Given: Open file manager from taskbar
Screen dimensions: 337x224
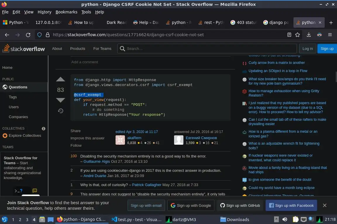Looking at the screenshot, I should (x=42, y=220).
